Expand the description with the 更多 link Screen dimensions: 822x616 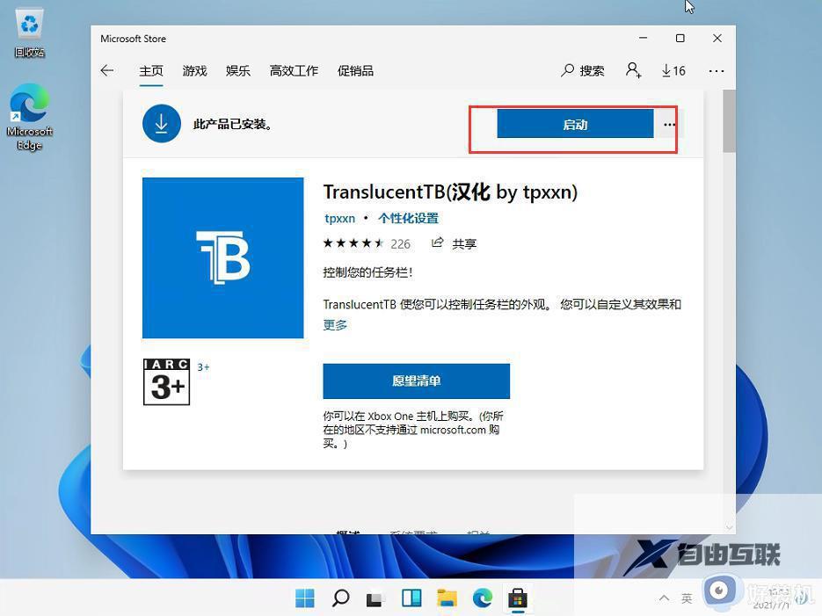[x=333, y=324]
